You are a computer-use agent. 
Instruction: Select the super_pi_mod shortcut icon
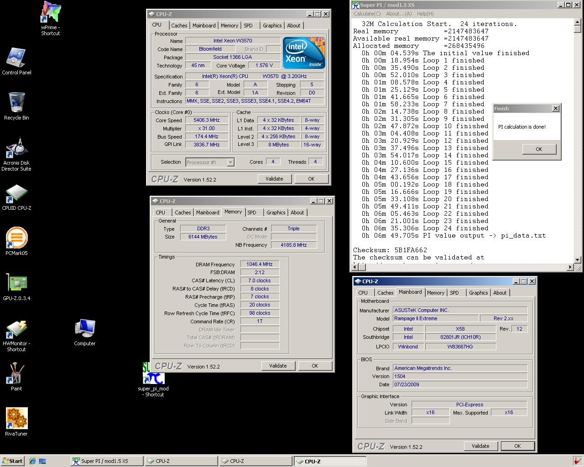[x=153, y=380]
